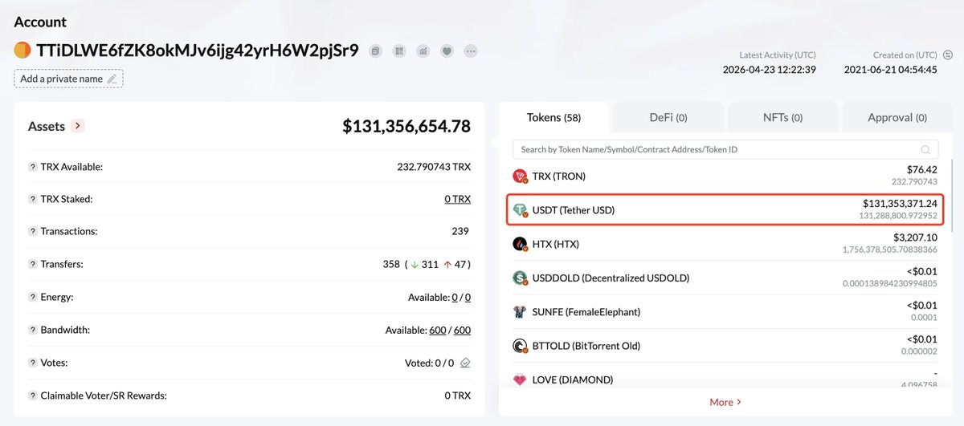Image resolution: width=964 pixels, height=426 pixels.
Task: Click the Latest Activity timestamp 2026-04-23 12:22:39
Action: [771, 69]
